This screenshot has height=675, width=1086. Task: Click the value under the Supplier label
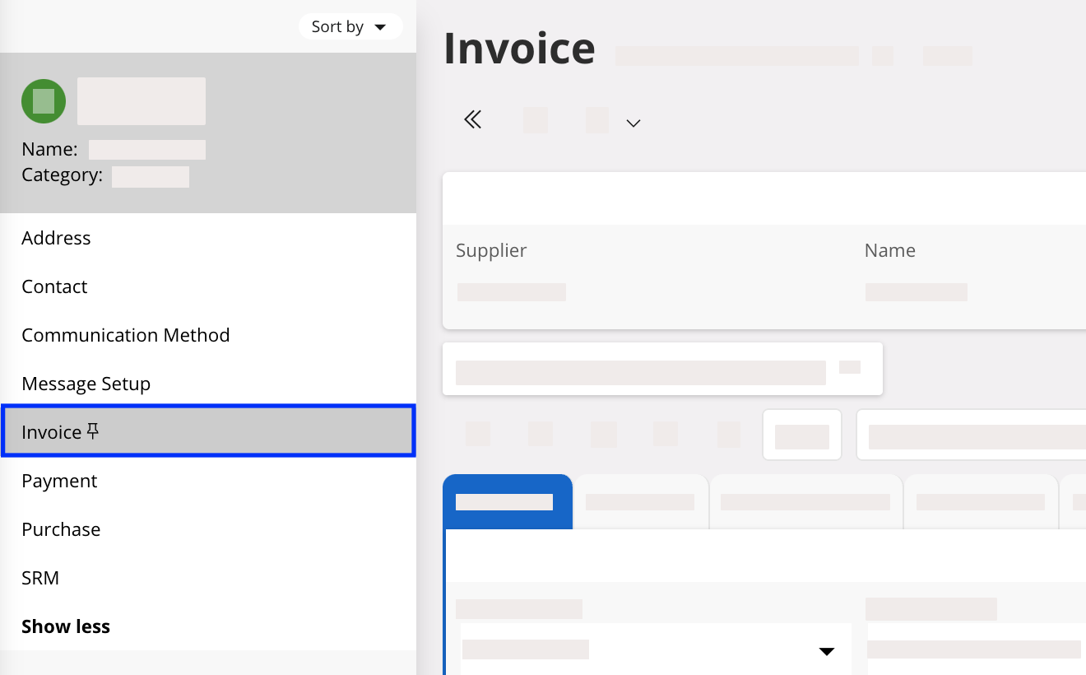click(x=511, y=291)
